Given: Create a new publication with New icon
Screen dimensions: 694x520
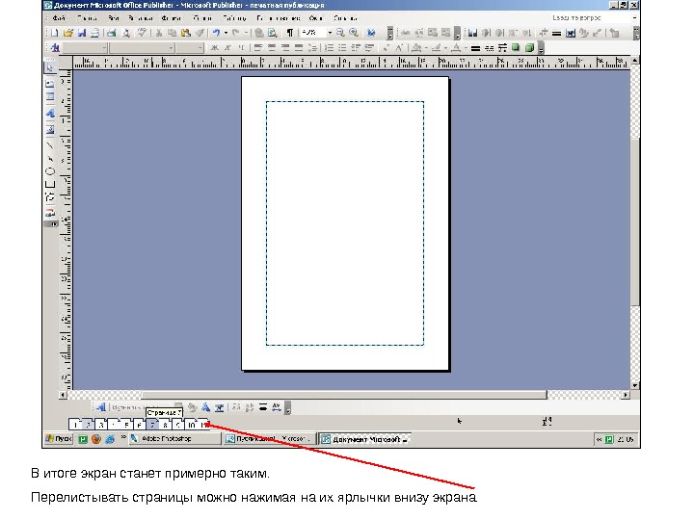Looking at the screenshot, I should pos(54,33).
